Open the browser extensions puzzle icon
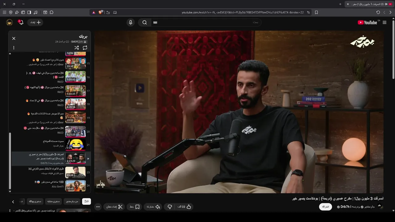Screen dimensions: 395x222 [52, 12]
